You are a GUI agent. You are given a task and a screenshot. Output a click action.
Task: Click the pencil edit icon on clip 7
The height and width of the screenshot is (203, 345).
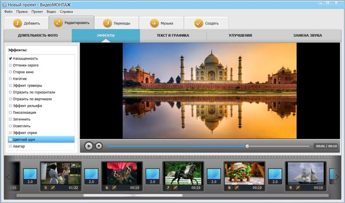[x=175, y=187]
